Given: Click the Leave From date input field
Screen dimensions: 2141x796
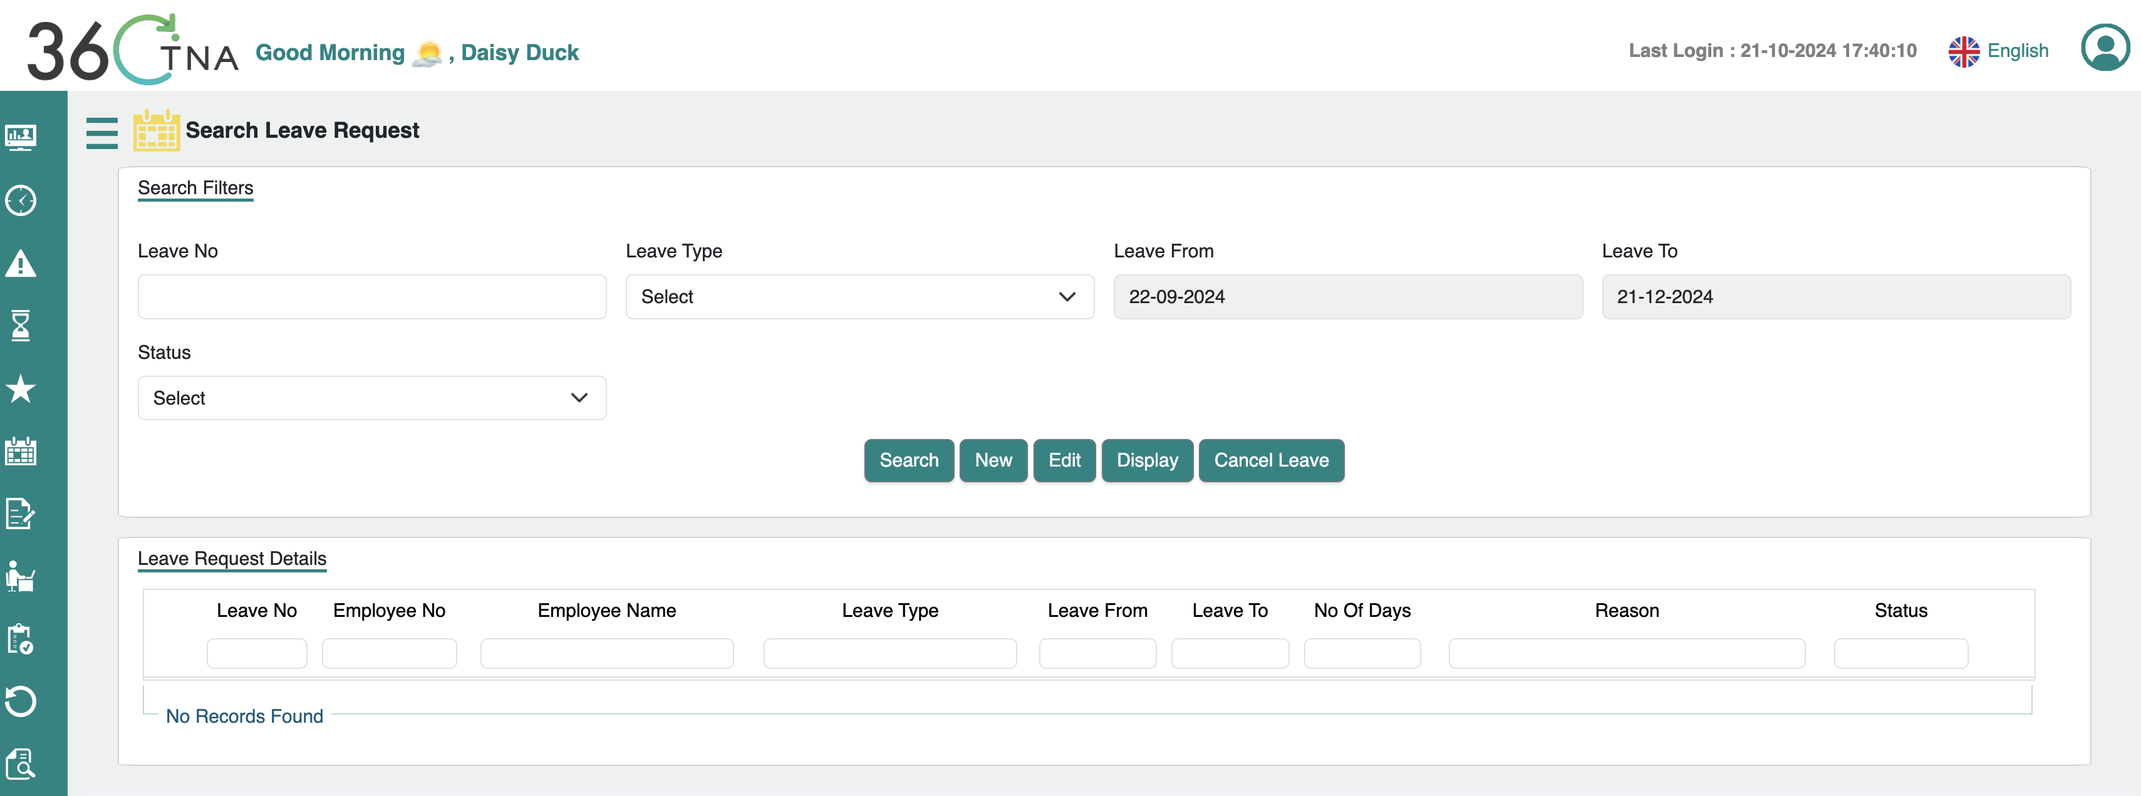Looking at the screenshot, I should click(x=1348, y=296).
